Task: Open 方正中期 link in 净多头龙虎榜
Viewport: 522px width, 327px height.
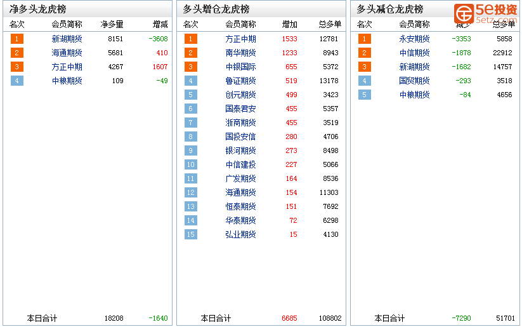Action: coord(67,67)
